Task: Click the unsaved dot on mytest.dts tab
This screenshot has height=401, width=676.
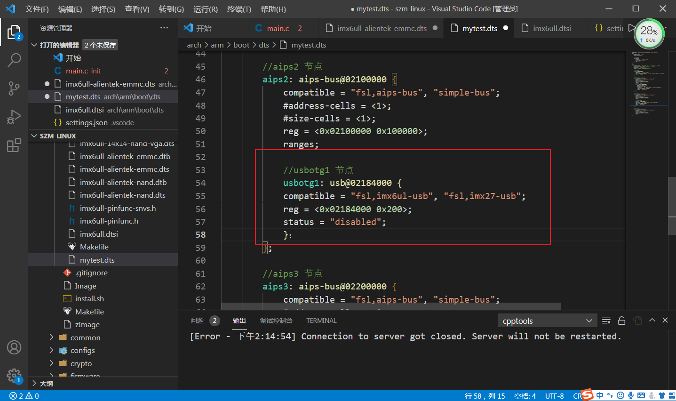Action: (506, 28)
